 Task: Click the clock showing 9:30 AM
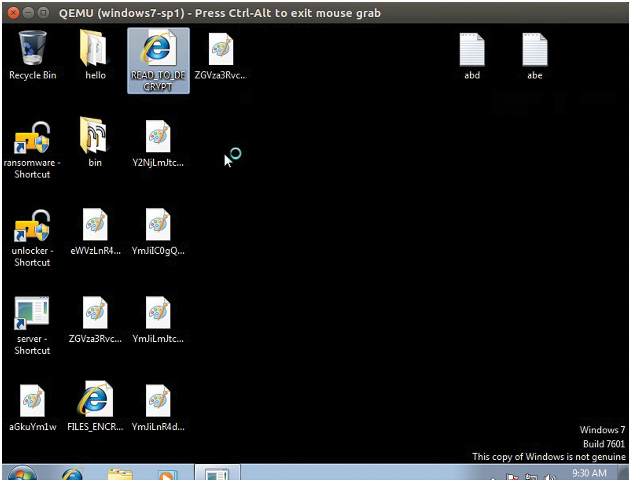coord(589,472)
